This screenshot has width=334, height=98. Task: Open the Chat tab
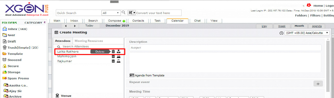[197, 21]
